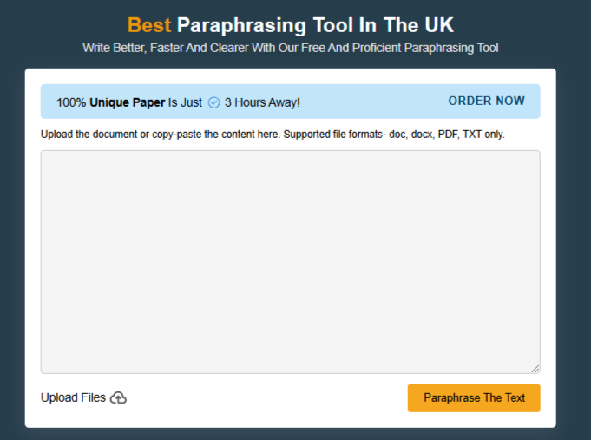Screen dimensions: 591x440
Task: Click the 'Best Paraphrasing Tool In The UK' heading
Action: tap(291, 25)
